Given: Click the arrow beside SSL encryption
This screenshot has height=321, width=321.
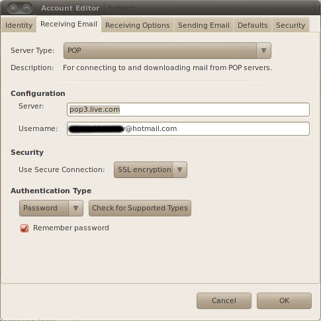Looking at the screenshot, I should tap(179, 169).
